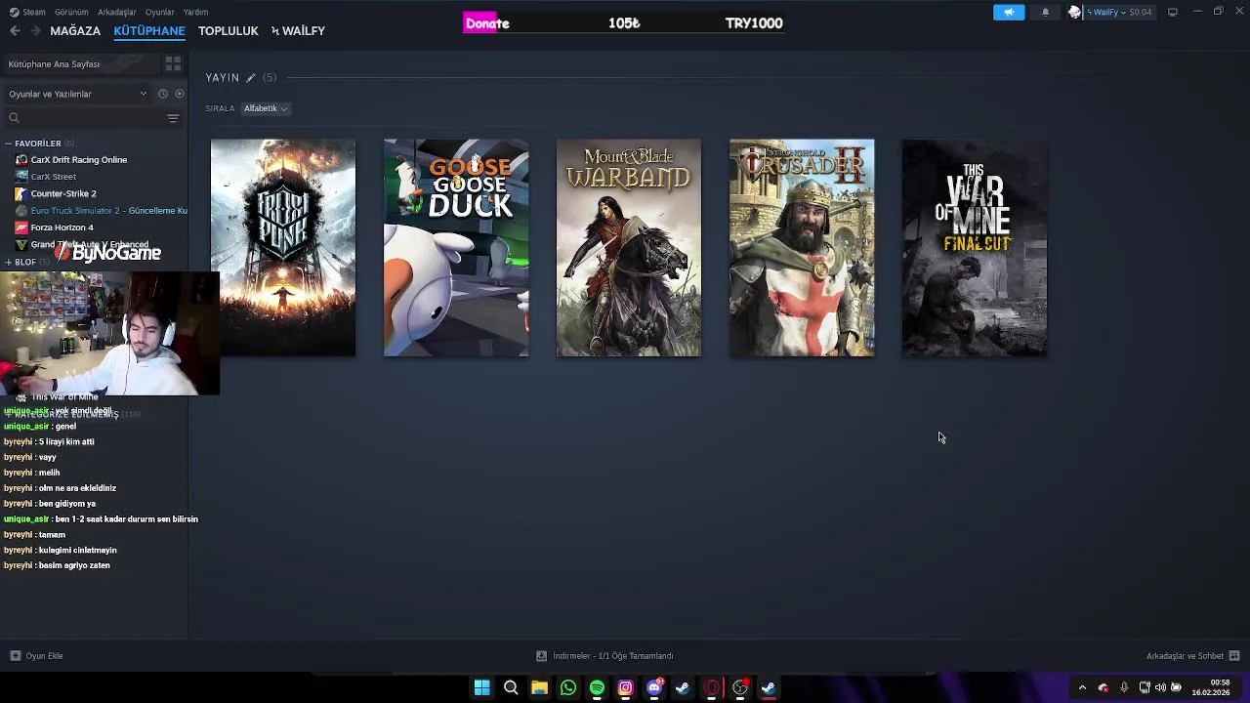This screenshot has height=703, width=1250.
Task: Click Oyun Ekle button
Action: (37, 656)
